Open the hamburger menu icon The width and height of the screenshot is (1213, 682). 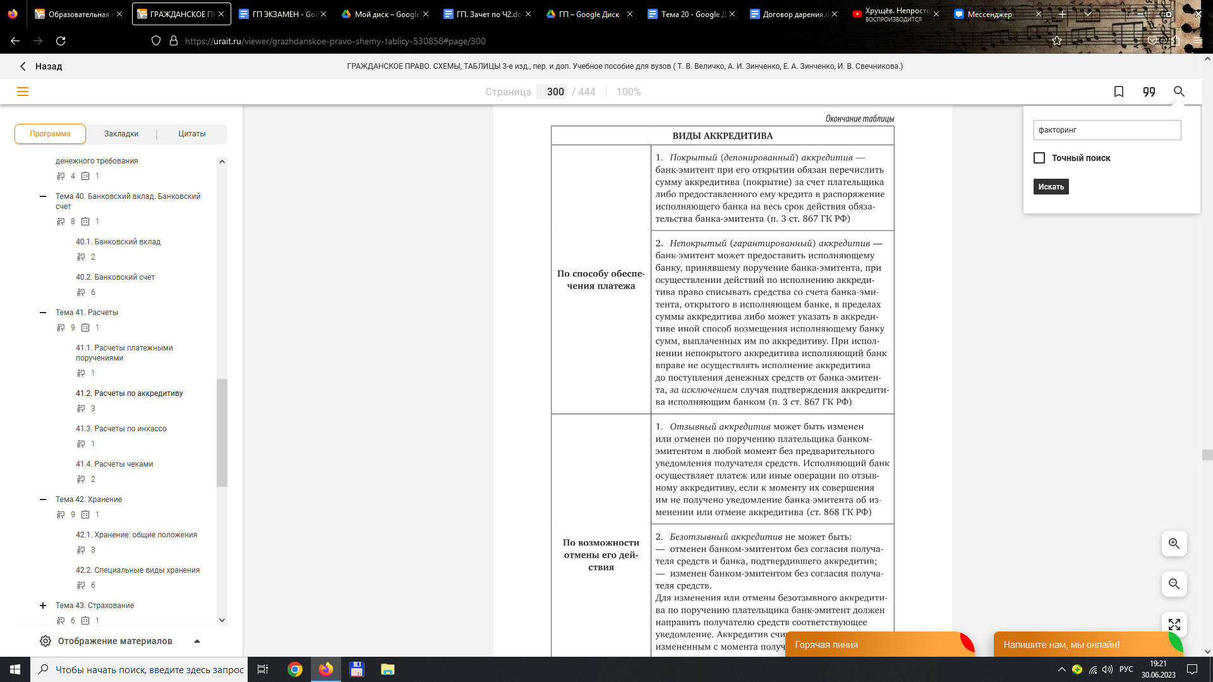pyautogui.click(x=23, y=92)
